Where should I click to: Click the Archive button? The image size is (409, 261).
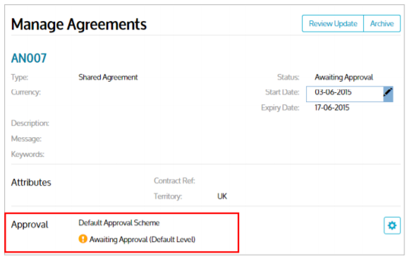pos(382,24)
